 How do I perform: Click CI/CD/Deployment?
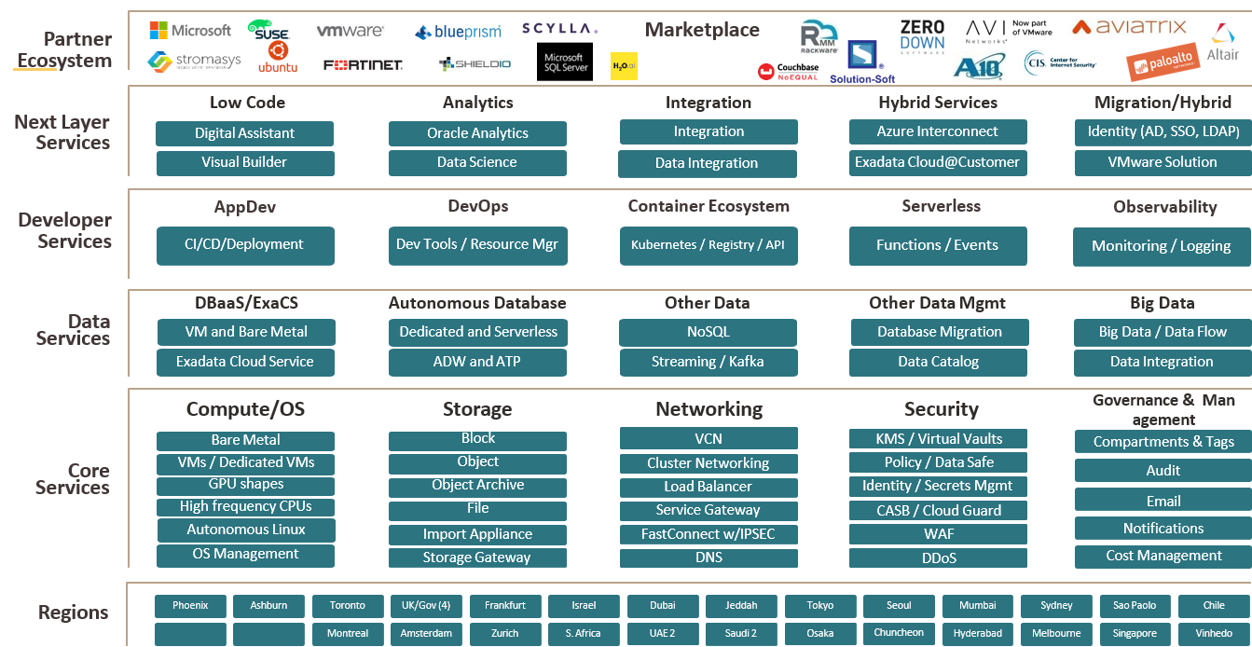tap(245, 245)
